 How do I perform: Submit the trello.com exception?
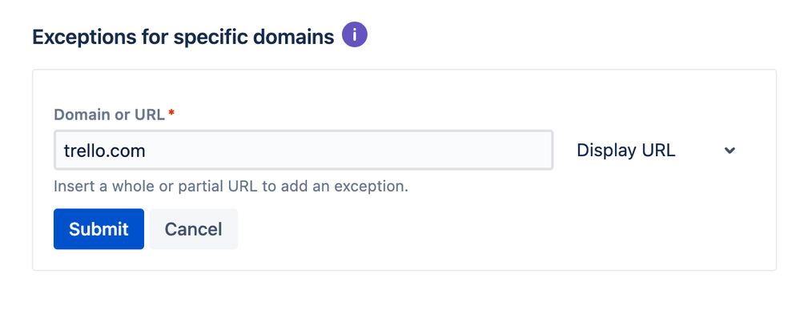coord(98,229)
